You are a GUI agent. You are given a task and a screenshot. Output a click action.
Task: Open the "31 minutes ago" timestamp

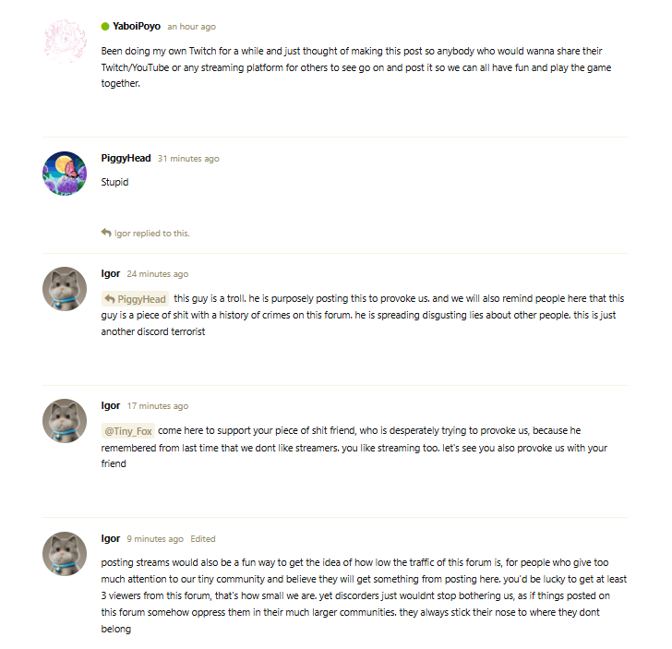[x=188, y=159]
